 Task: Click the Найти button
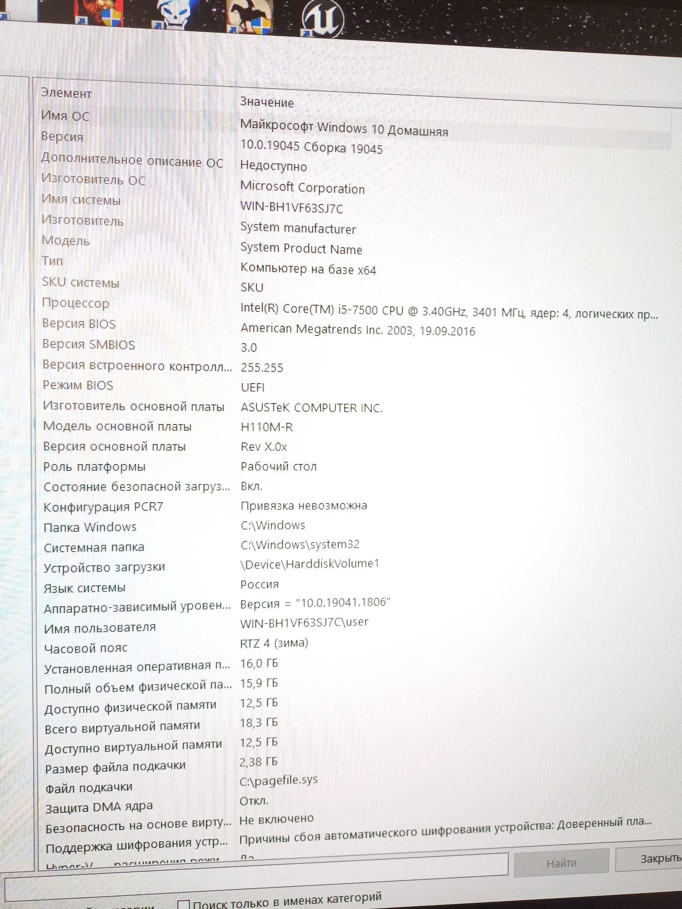(x=561, y=862)
